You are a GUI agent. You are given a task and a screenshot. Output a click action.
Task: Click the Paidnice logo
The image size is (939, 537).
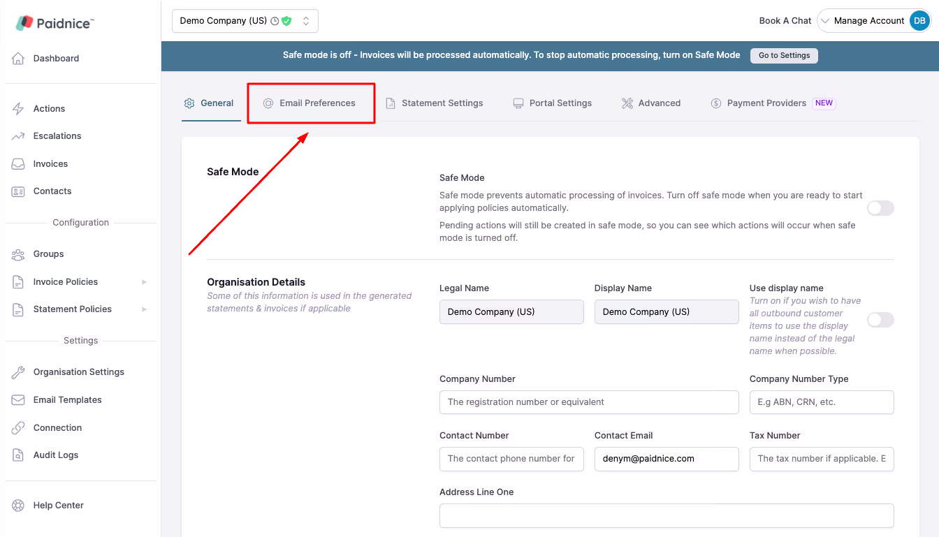pyautogui.click(x=54, y=23)
